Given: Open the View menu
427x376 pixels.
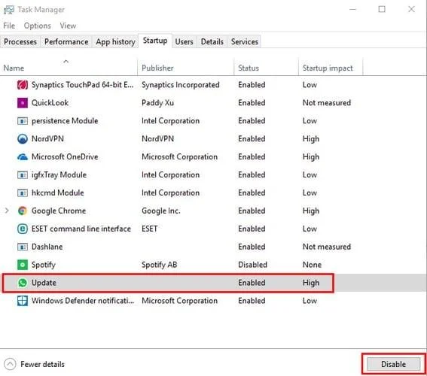Looking at the screenshot, I should tap(68, 26).
